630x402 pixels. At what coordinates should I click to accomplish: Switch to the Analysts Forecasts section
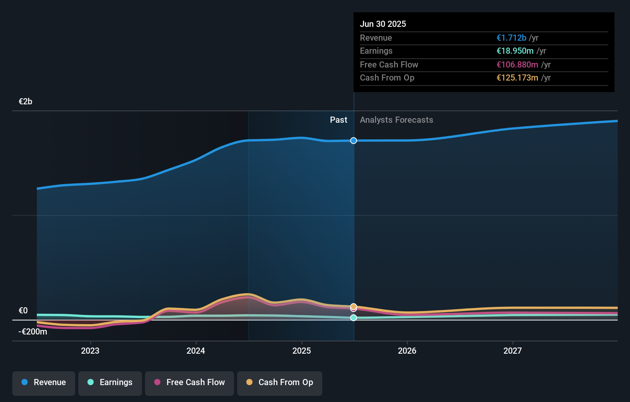pyautogui.click(x=396, y=120)
